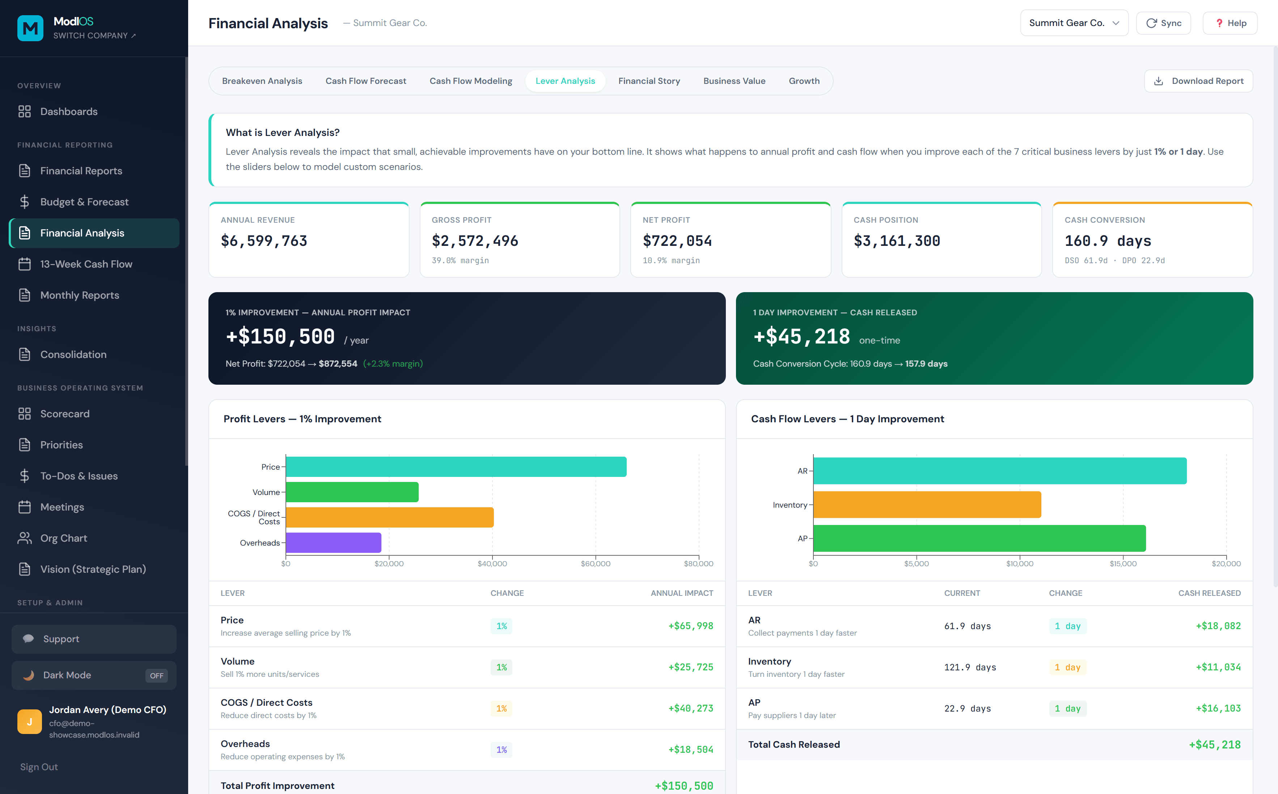Screen dimensions: 1278x794
Task: Open the Financial Story tab
Action: 649,81
